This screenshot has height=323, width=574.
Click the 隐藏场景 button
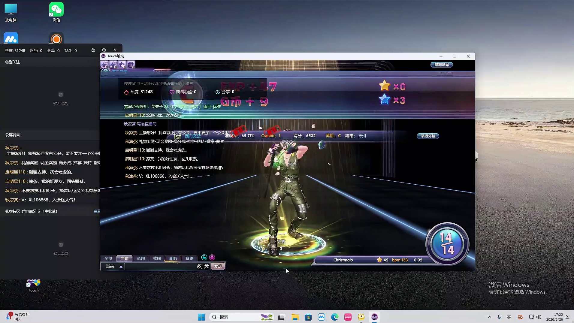pos(442,65)
